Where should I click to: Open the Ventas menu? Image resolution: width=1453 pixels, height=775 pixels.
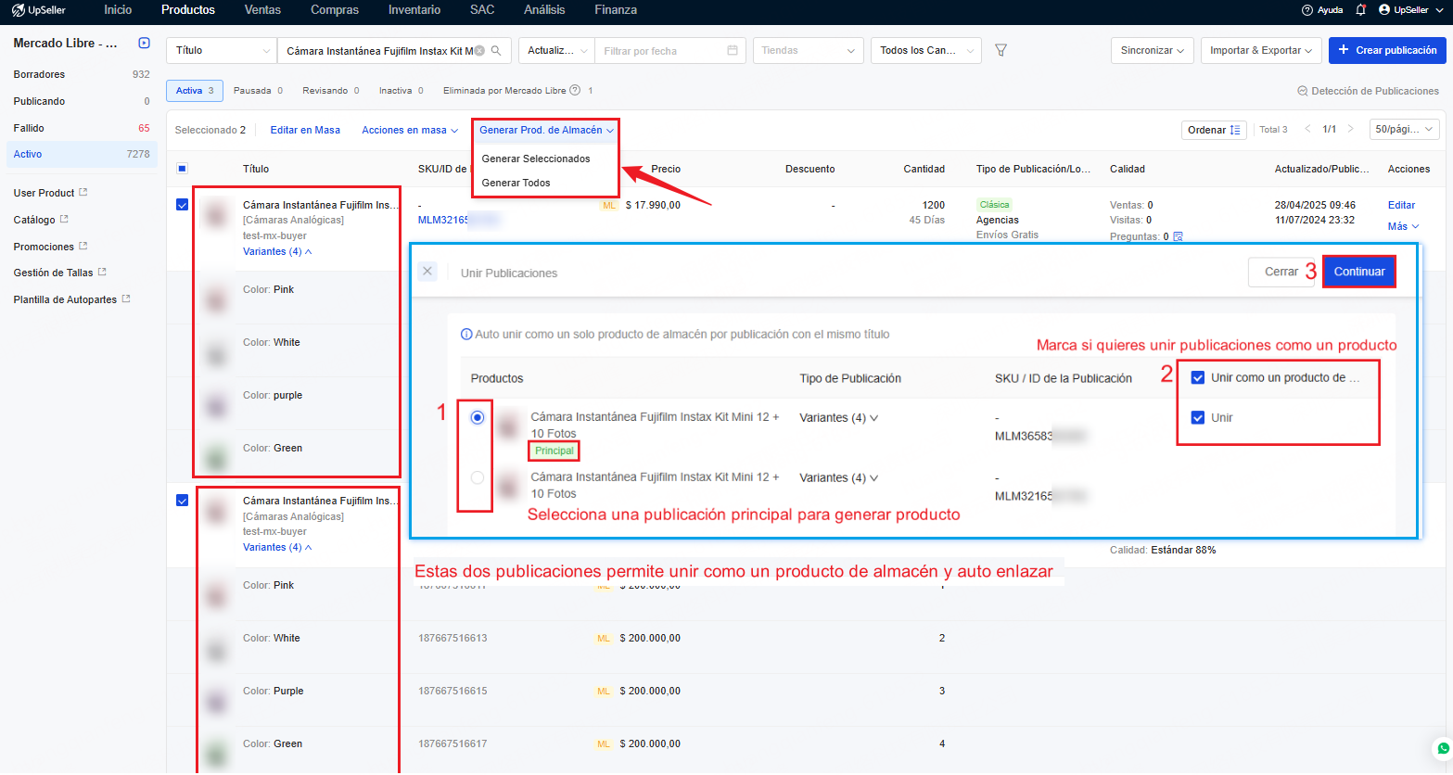[262, 10]
